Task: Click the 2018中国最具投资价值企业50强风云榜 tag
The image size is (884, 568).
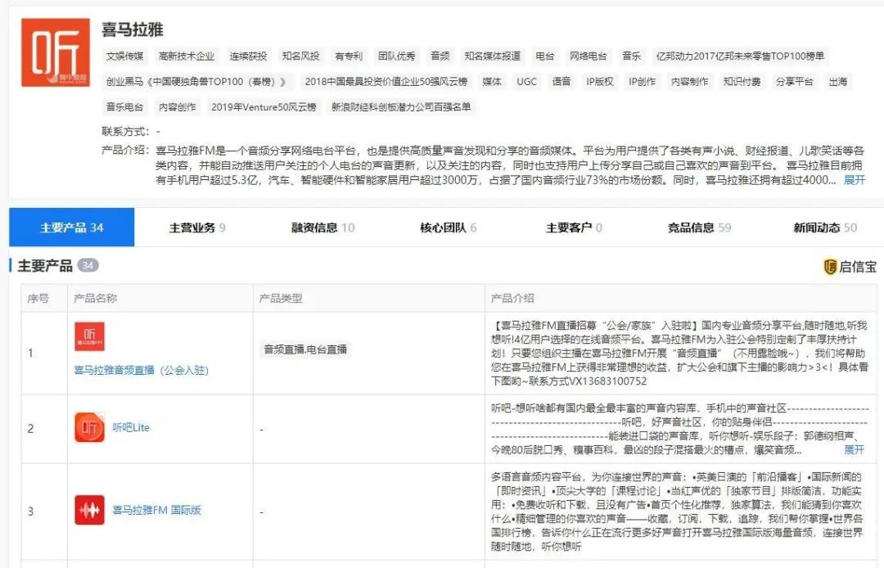Action: tap(386, 82)
